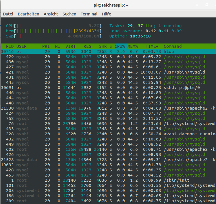Screen dimensions: 216x204
Task: Sort by Command column header
Action: (x=173, y=46)
